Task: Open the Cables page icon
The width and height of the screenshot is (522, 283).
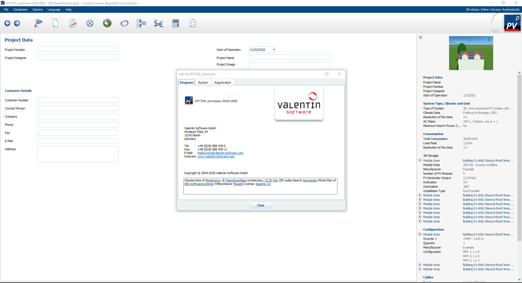Action: (124, 23)
